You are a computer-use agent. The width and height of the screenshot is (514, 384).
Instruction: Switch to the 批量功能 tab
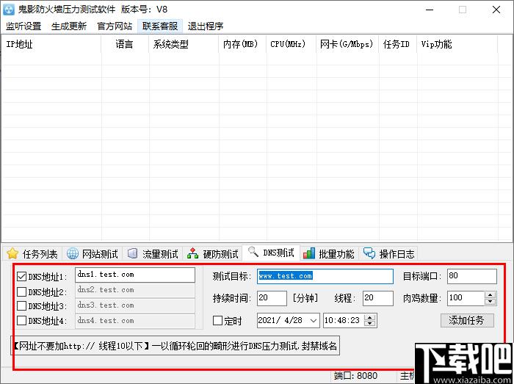(329, 253)
